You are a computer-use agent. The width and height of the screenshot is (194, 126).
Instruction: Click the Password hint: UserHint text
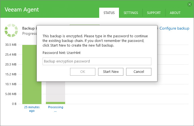pyautogui.click(x=62, y=52)
